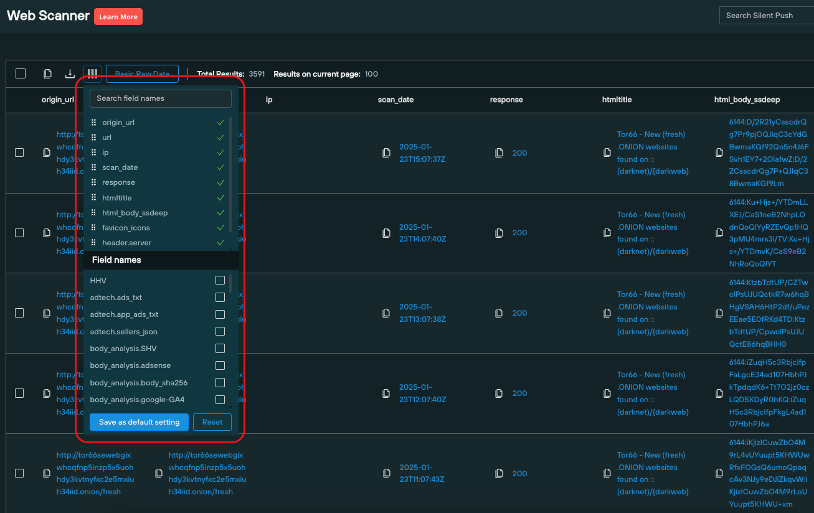Copy origin_url in the 15:07:37Z row
The height and width of the screenshot is (513, 814).
46,153
